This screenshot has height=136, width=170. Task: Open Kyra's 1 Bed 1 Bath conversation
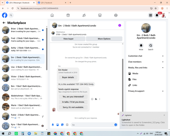(x=23, y=126)
